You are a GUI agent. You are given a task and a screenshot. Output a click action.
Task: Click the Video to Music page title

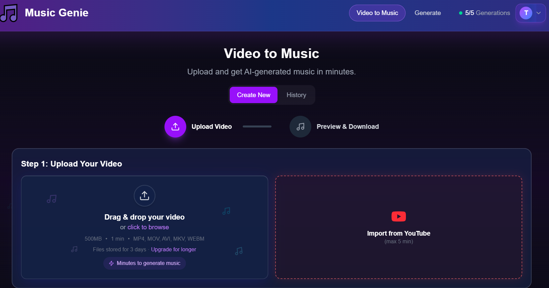pyautogui.click(x=271, y=53)
